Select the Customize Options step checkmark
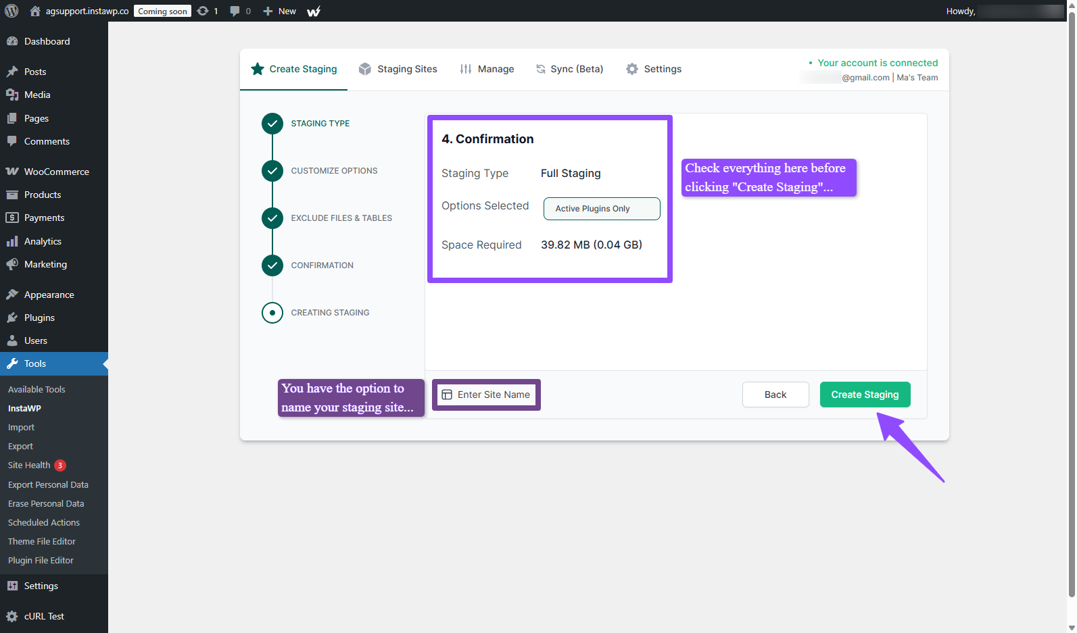This screenshot has height=633, width=1077. [x=272, y=171]
